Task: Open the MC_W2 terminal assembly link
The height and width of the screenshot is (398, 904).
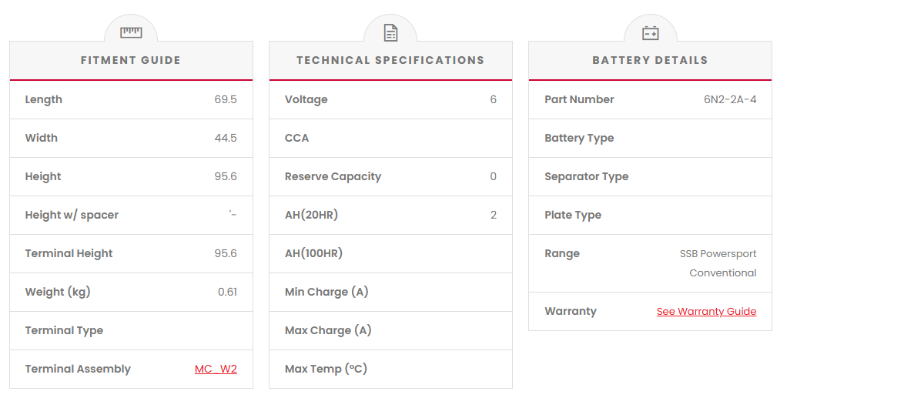Action: 216,369
